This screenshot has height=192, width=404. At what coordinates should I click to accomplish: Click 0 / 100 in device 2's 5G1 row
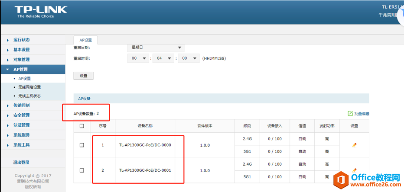275,177
